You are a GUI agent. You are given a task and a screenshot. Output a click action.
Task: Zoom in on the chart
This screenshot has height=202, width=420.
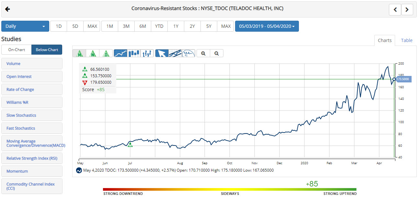[203, 53]
